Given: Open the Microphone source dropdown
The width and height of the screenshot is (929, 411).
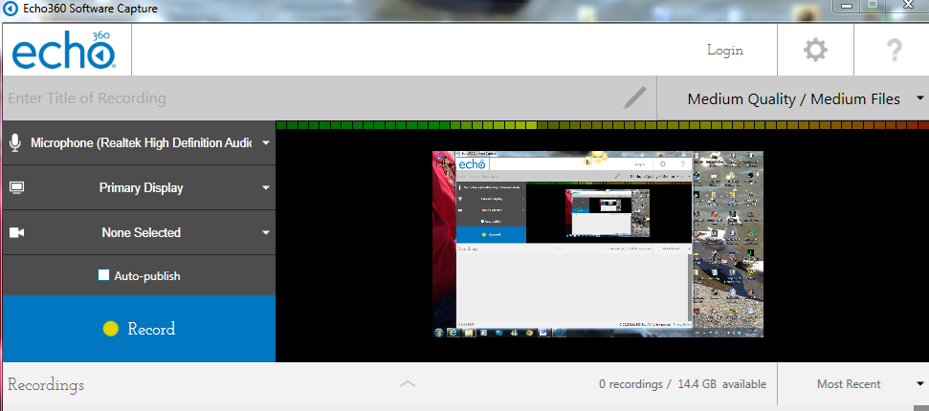Looking at the screenshot, I should coord(140,142).
